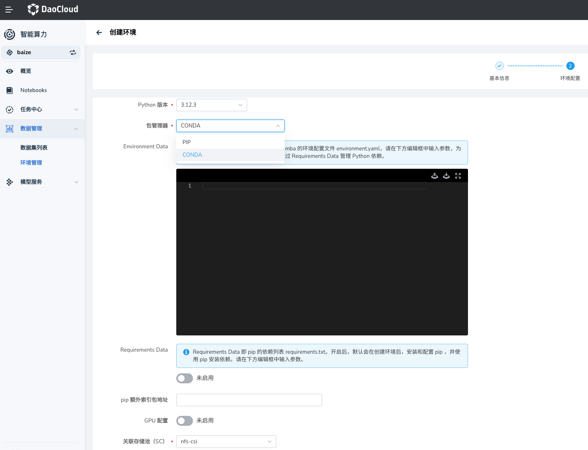Click the 基本信息 step checkmark icon
This screenshot has height=450, width=588.
(499, 66)
